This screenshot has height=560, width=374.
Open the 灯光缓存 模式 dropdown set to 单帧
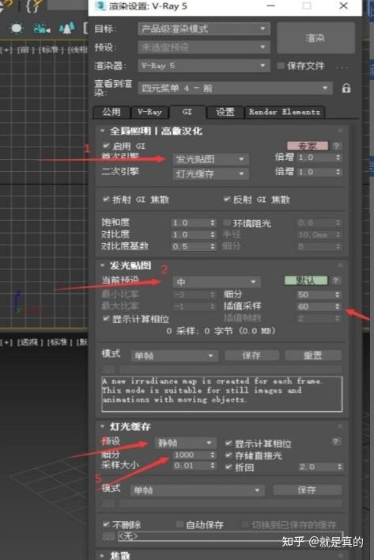tap(197, 490)
